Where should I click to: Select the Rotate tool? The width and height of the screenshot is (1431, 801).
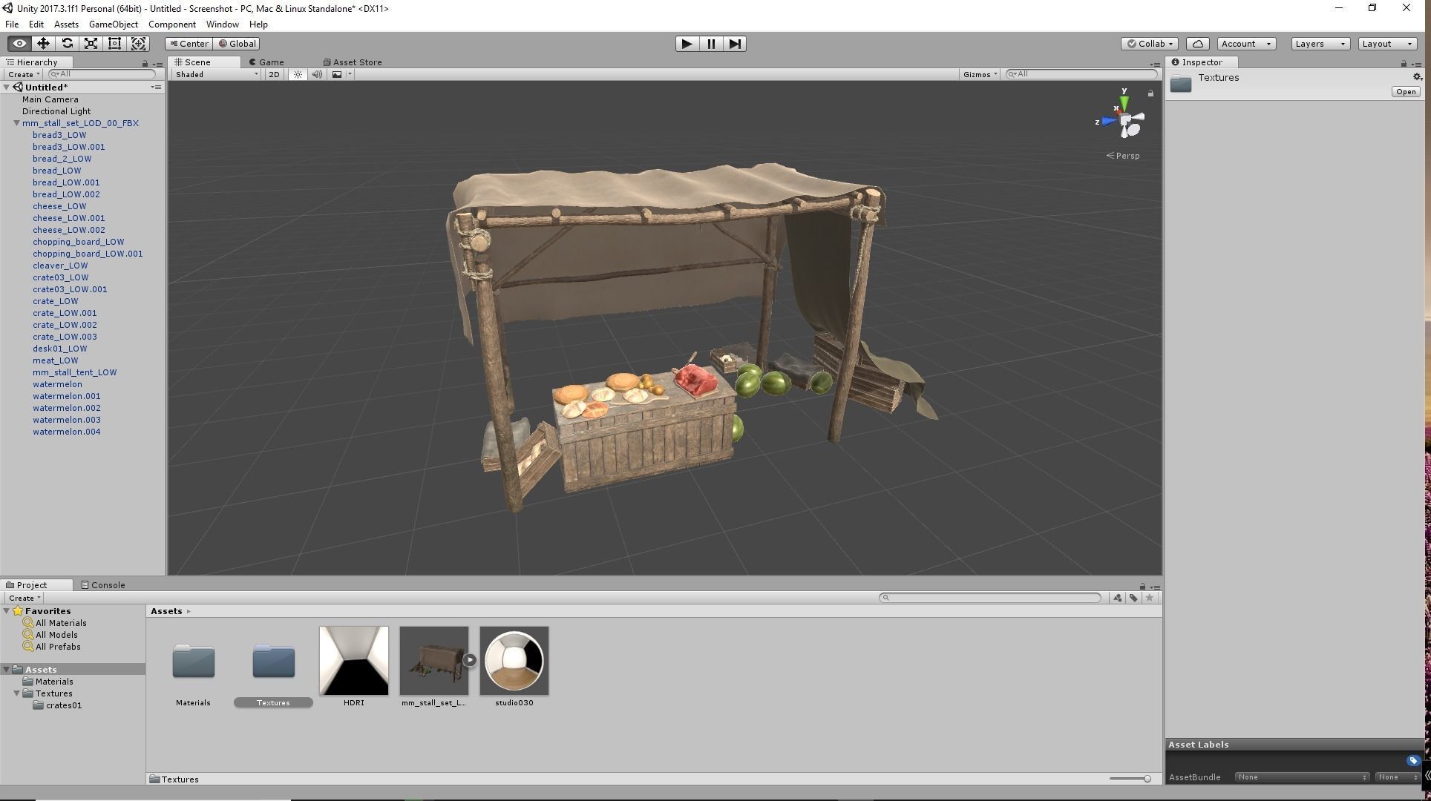67,44
